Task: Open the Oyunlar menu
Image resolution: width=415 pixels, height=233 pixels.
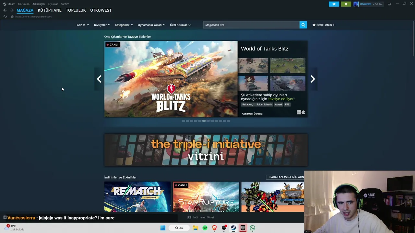Action: [53, 4]
